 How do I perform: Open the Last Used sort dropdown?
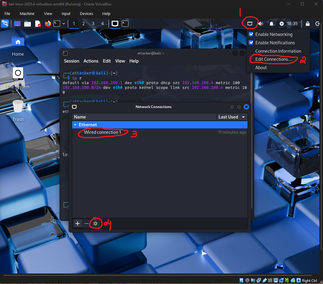232,117
